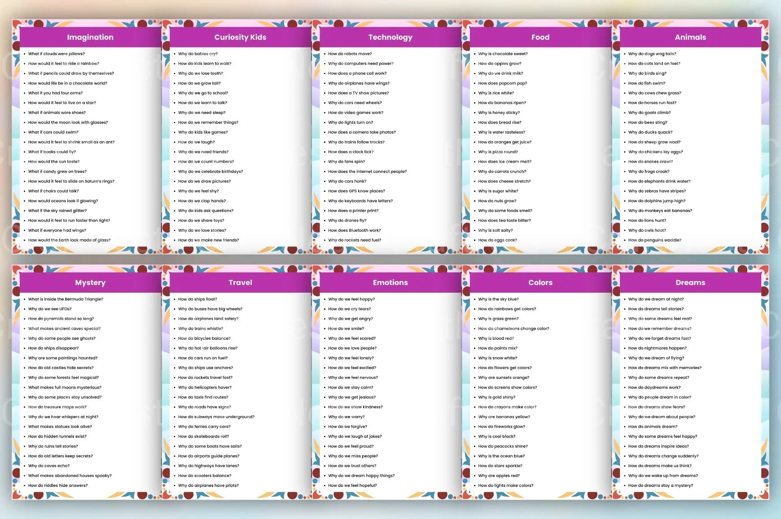Select 'Why do we celebrate birthdays?' line
The image size is (781, 519).
coord(211,172)
